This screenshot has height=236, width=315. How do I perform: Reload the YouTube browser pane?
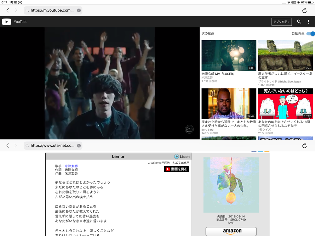click(x=304, y=10)
